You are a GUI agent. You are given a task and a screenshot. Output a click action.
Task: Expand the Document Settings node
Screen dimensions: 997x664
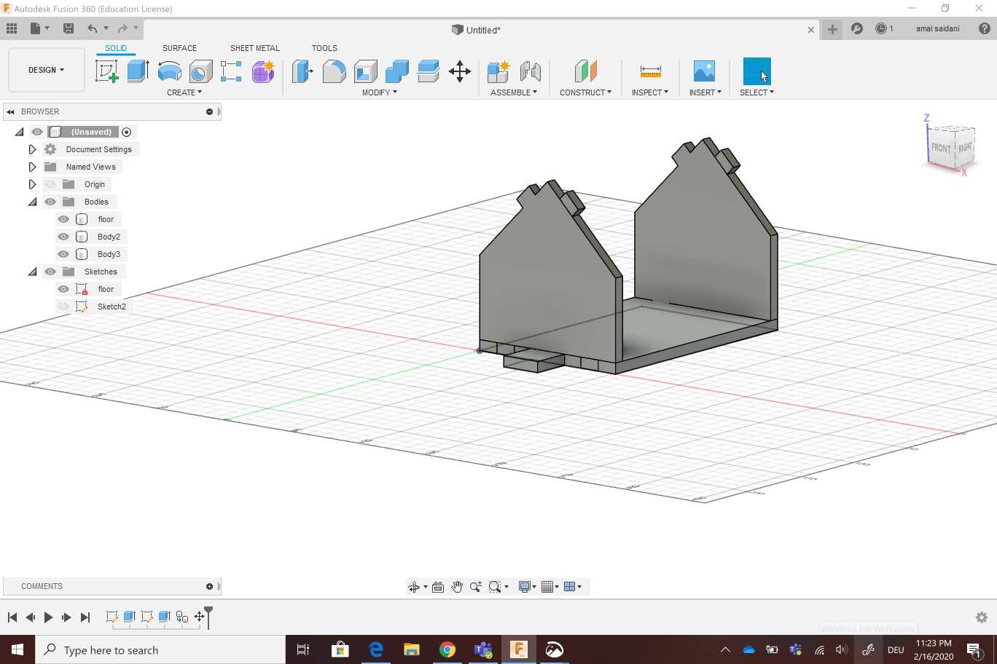[x=32, y=149]
